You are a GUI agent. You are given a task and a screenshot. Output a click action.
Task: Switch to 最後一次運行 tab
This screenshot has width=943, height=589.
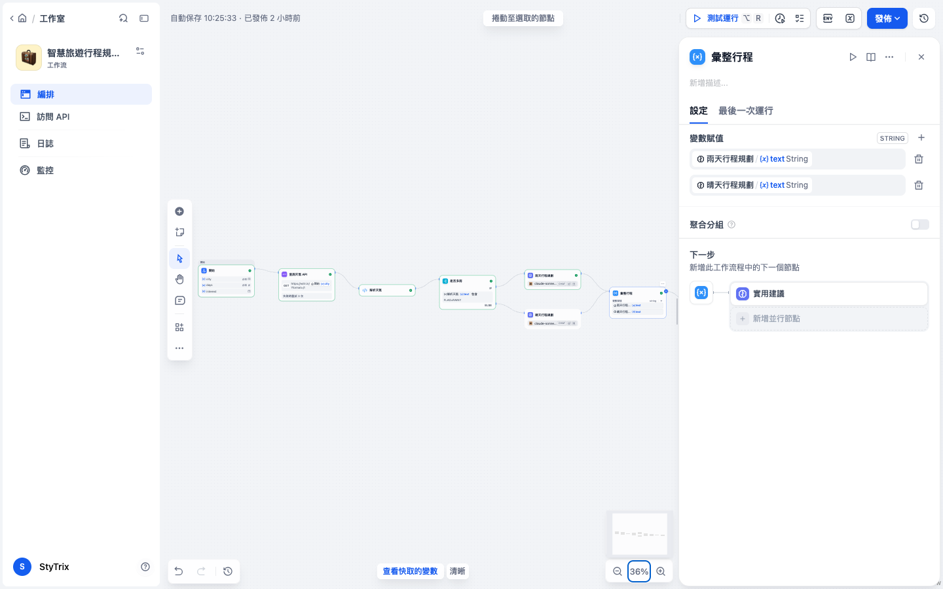746,111
